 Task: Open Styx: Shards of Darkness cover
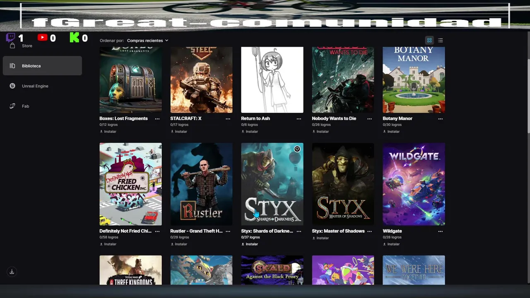click(272, 184)
